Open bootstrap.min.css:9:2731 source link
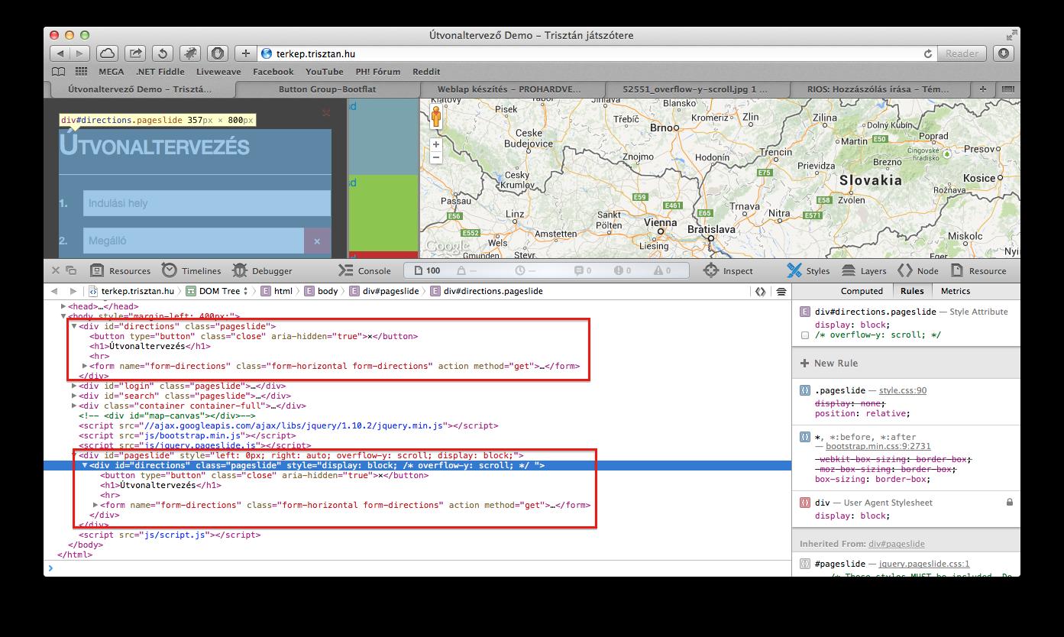This screenshot has height=637, width=1064. click(878, 446)
